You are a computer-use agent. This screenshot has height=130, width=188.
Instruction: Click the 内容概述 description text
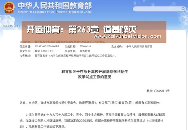point(76,56)
